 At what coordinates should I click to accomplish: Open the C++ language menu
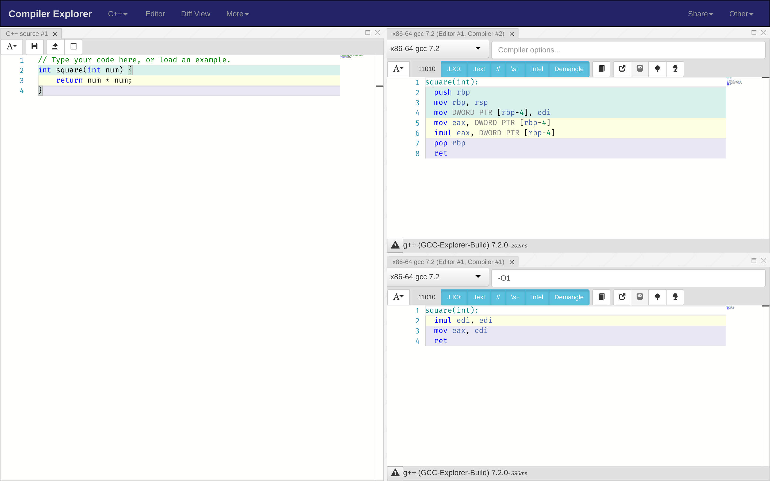pyautogui.click(x=117, y=14)
